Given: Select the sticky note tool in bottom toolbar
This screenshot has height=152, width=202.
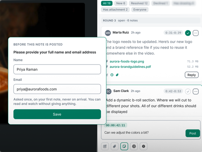Looking at the screenshot, I should [x=124, y=146].
